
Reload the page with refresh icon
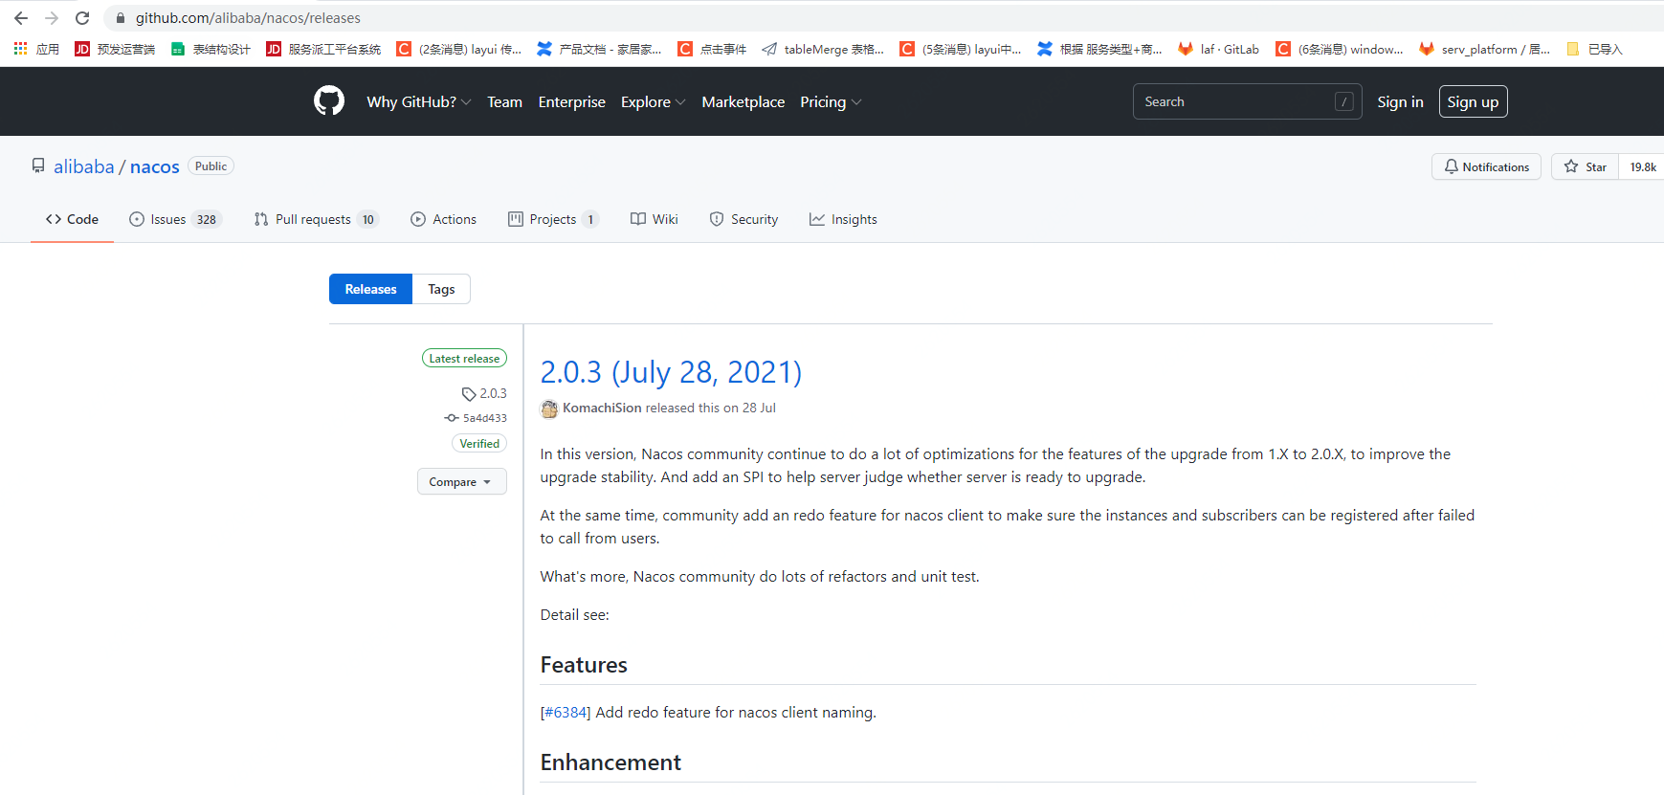click(x=82, y=18)
